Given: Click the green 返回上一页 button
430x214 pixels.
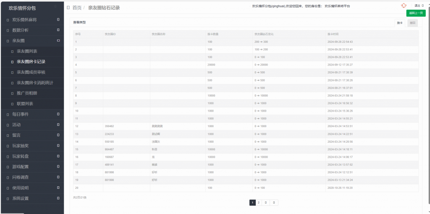Looking at the screenshot, I should point(416,13).
